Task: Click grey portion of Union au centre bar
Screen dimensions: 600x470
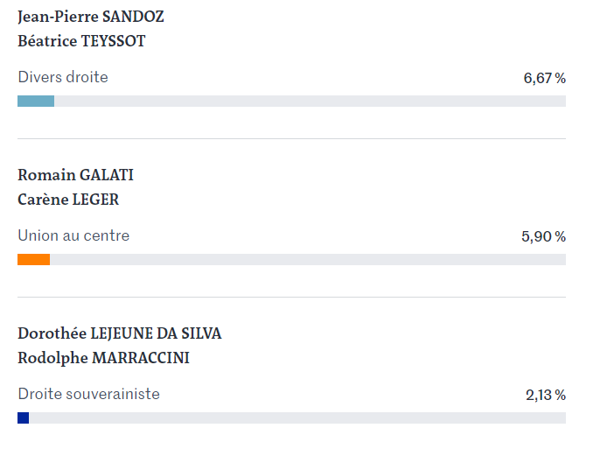Action: [308, 259]
